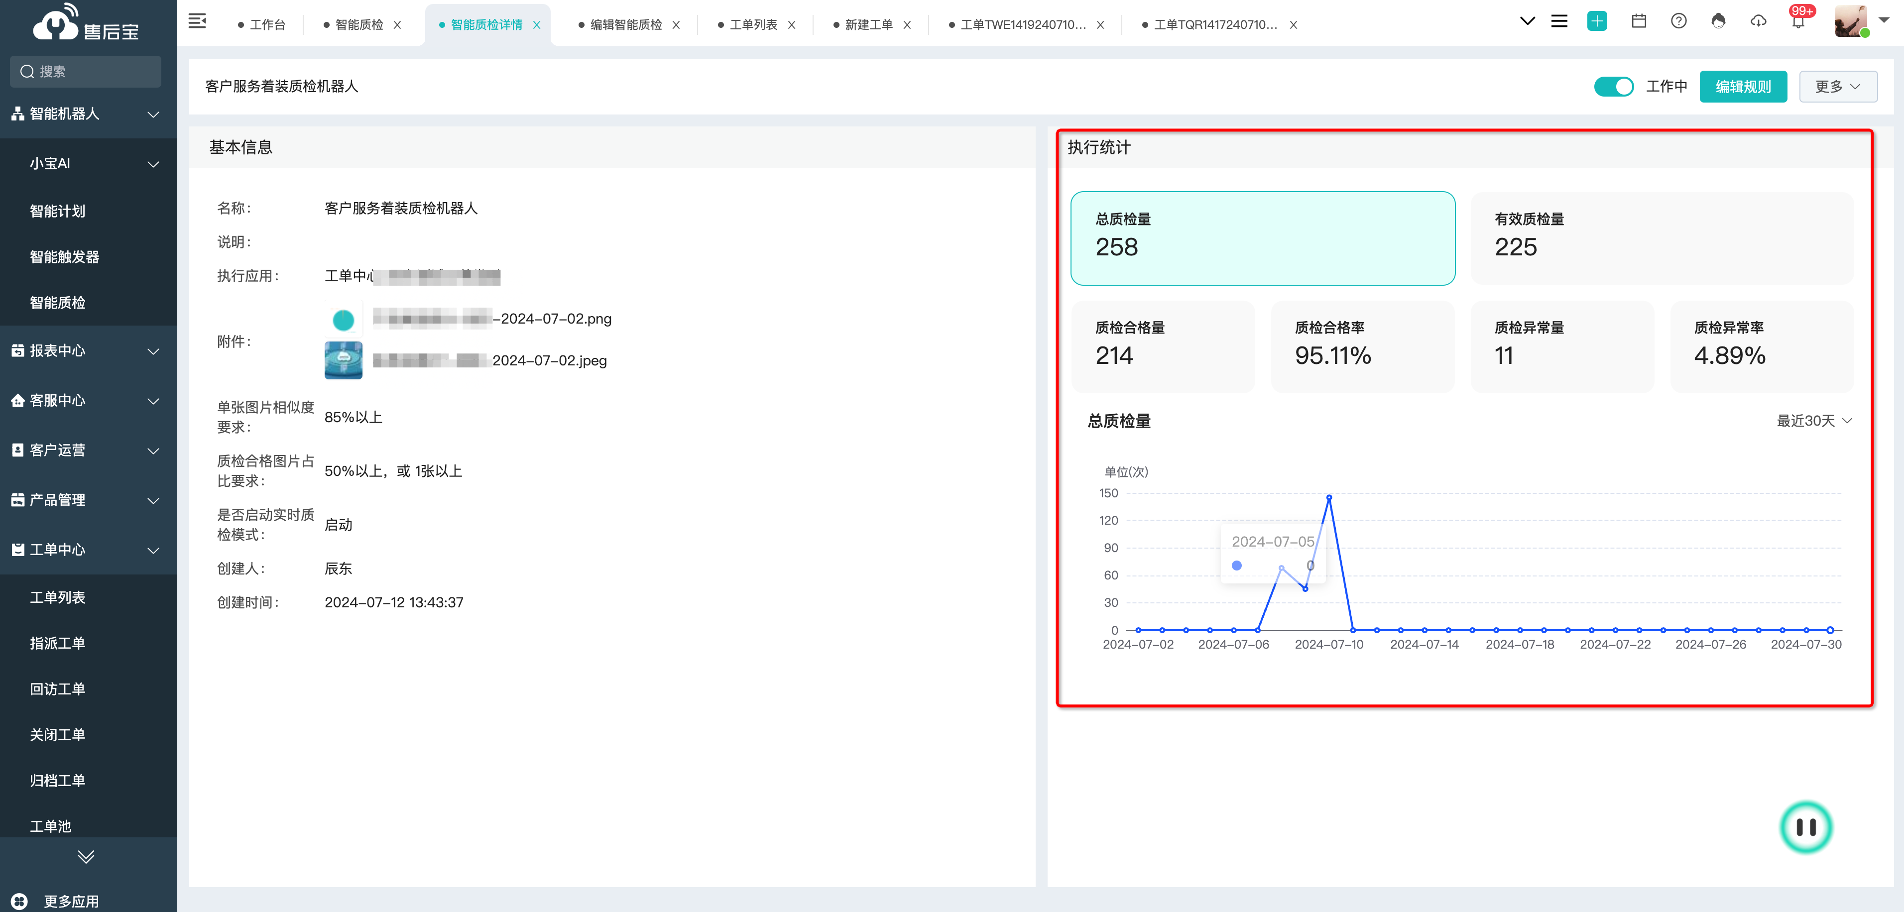Image resolution: width=1904 pixels, height=912 pixels.
Task: Close the 编辑智能质检 tab
Action: (x=676, y=24)
